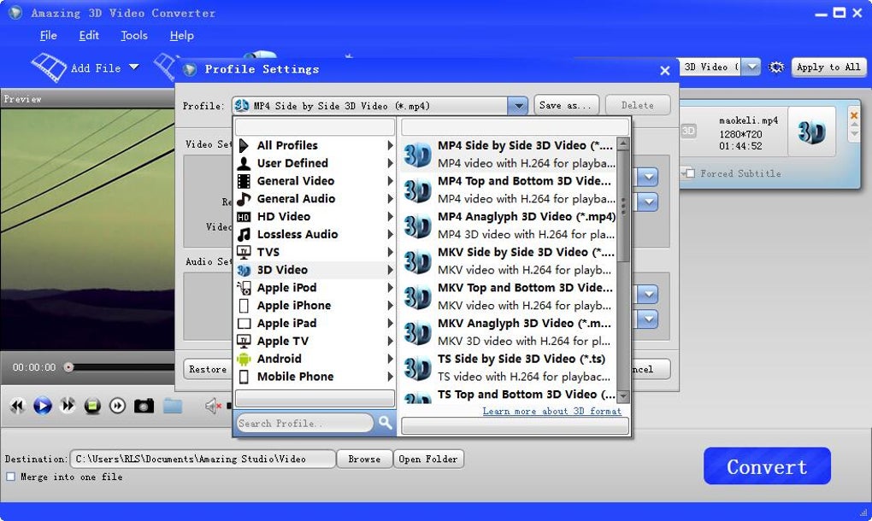Viewport: 872px width, 521px height.
Task: Click the search magnifier icon
Action: click(x=385, y=423)
